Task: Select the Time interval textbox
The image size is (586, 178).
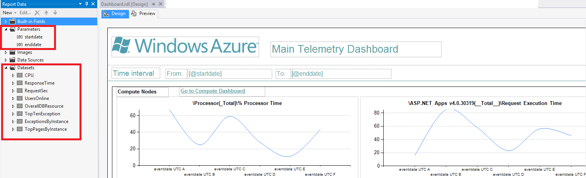Action: click(136, 73)
